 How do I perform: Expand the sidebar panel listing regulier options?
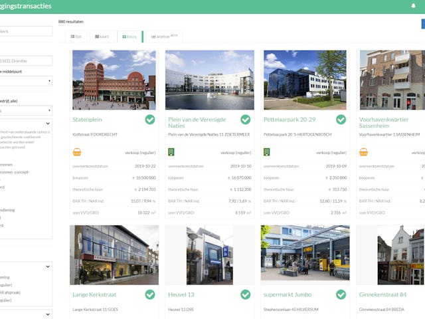pyautogui.click(x=46, y=266)
